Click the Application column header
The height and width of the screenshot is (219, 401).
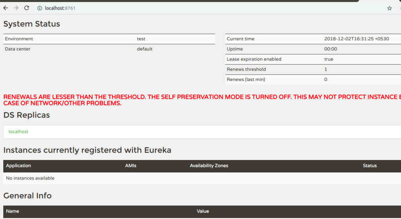point(18,166)
